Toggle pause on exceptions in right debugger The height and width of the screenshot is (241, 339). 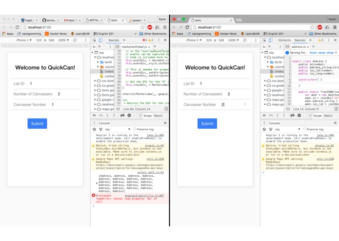pos(299,116)
